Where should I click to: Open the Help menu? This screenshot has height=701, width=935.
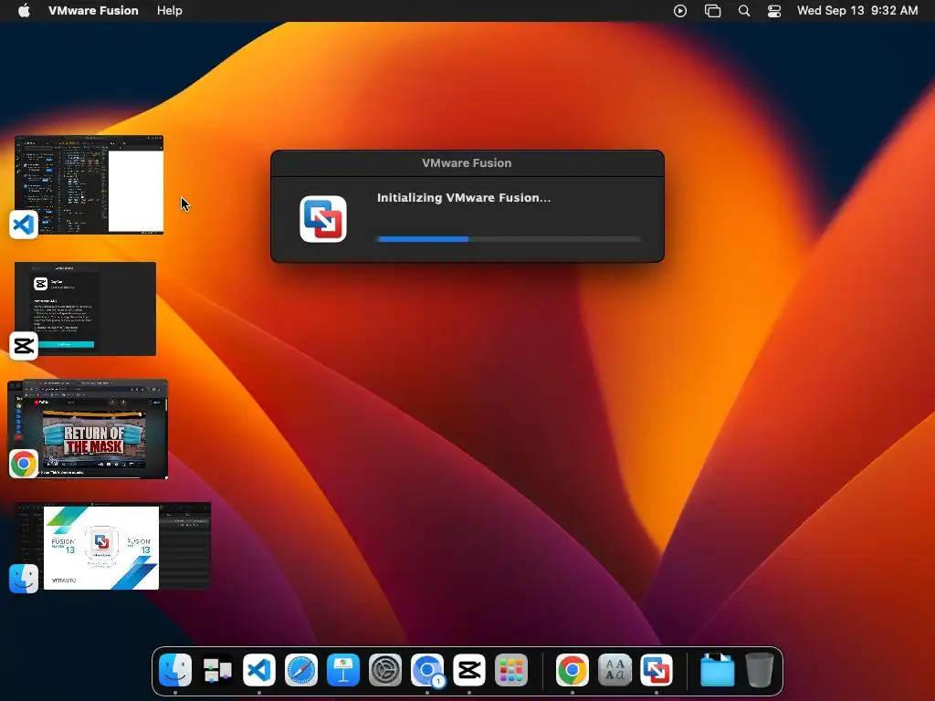coord(169,11)
